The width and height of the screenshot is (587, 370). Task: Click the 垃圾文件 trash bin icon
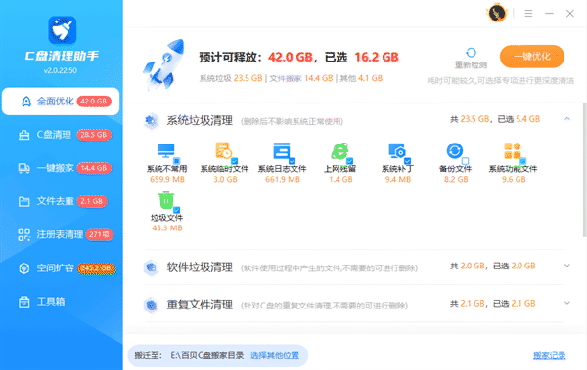(x=166, y=200)
